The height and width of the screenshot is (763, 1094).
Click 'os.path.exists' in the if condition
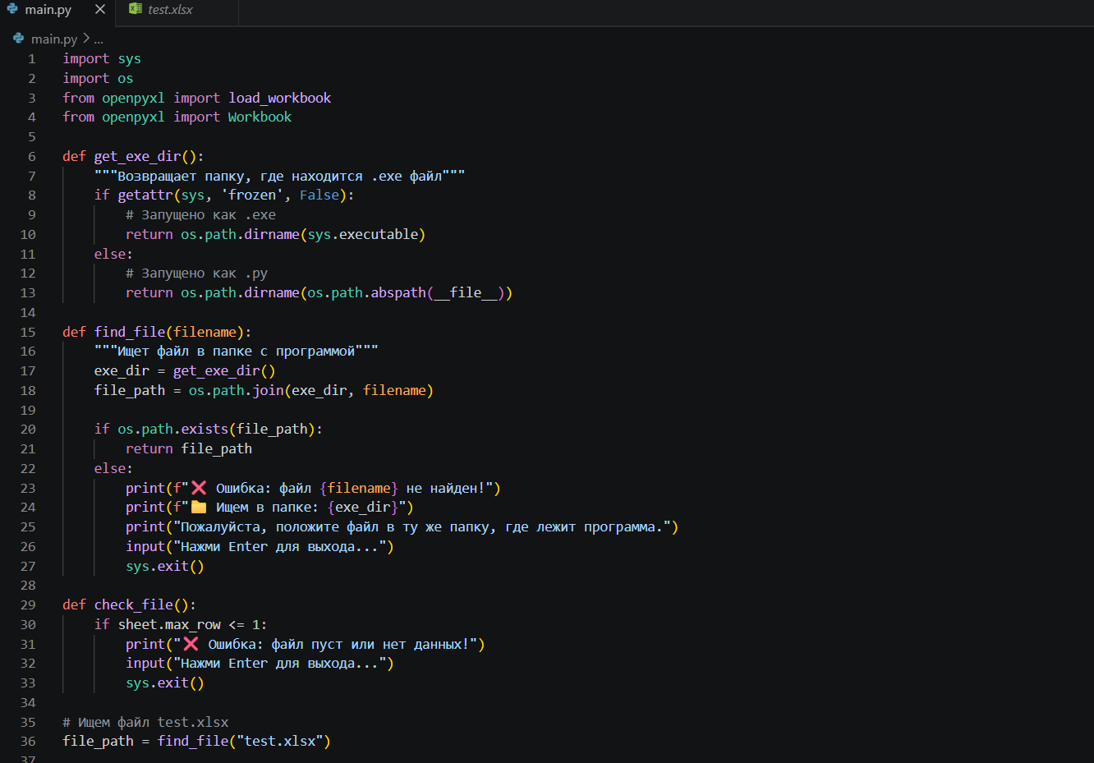point(173,429)
